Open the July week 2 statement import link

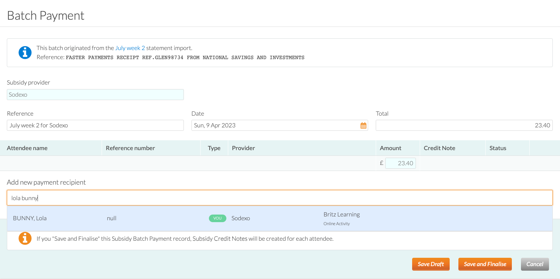(x=130, y=48)
